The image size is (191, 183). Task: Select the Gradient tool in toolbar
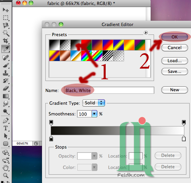click(x=6, y=96)
